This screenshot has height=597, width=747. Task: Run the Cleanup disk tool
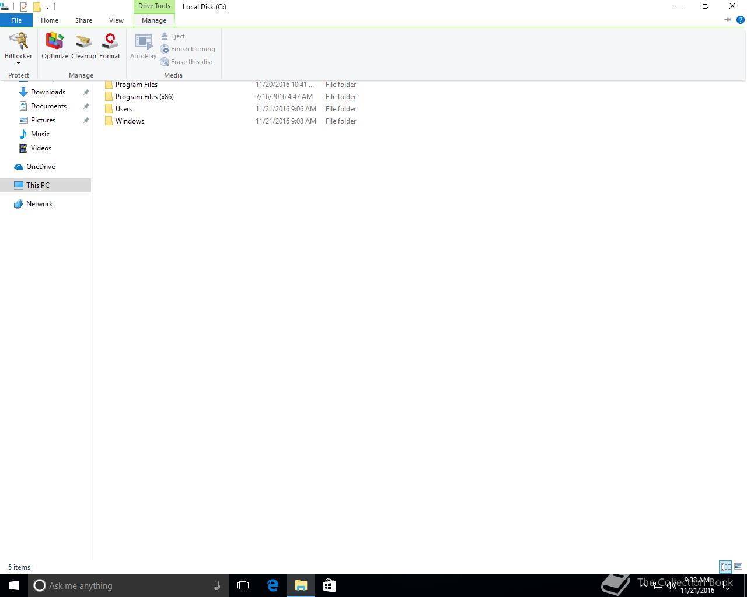[83, 46]
